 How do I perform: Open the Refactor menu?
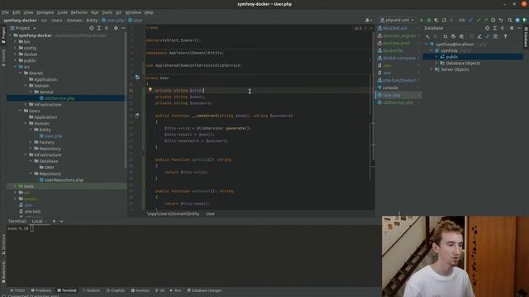coord(79,12)
